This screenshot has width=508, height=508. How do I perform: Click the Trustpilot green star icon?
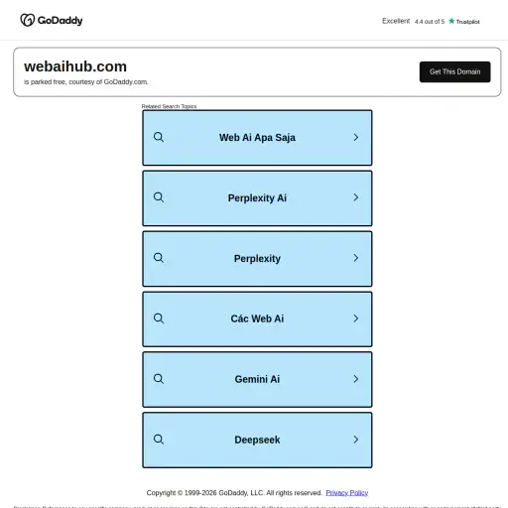pos(451,21)
